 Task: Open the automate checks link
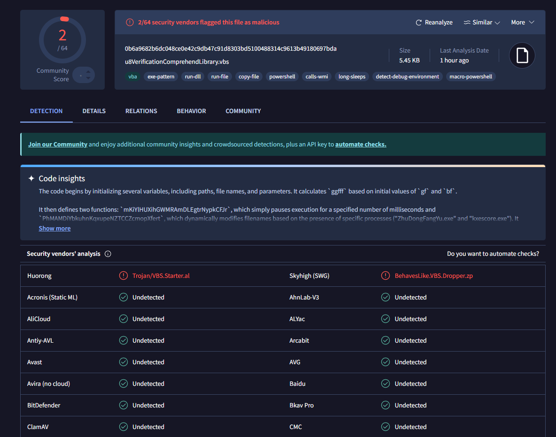coord(361,144)
